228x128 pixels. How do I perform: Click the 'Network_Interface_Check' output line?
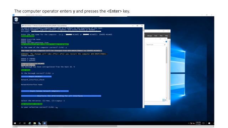coord(33,80)
